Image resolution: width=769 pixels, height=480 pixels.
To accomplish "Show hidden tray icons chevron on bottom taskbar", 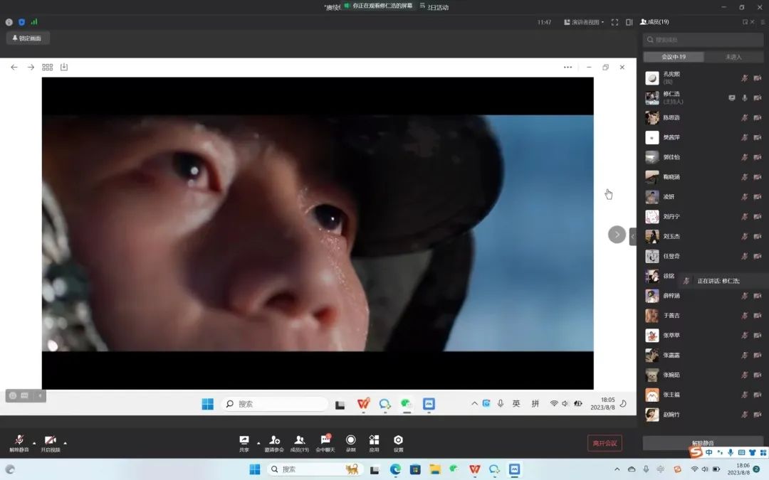I will pos(617,469).
